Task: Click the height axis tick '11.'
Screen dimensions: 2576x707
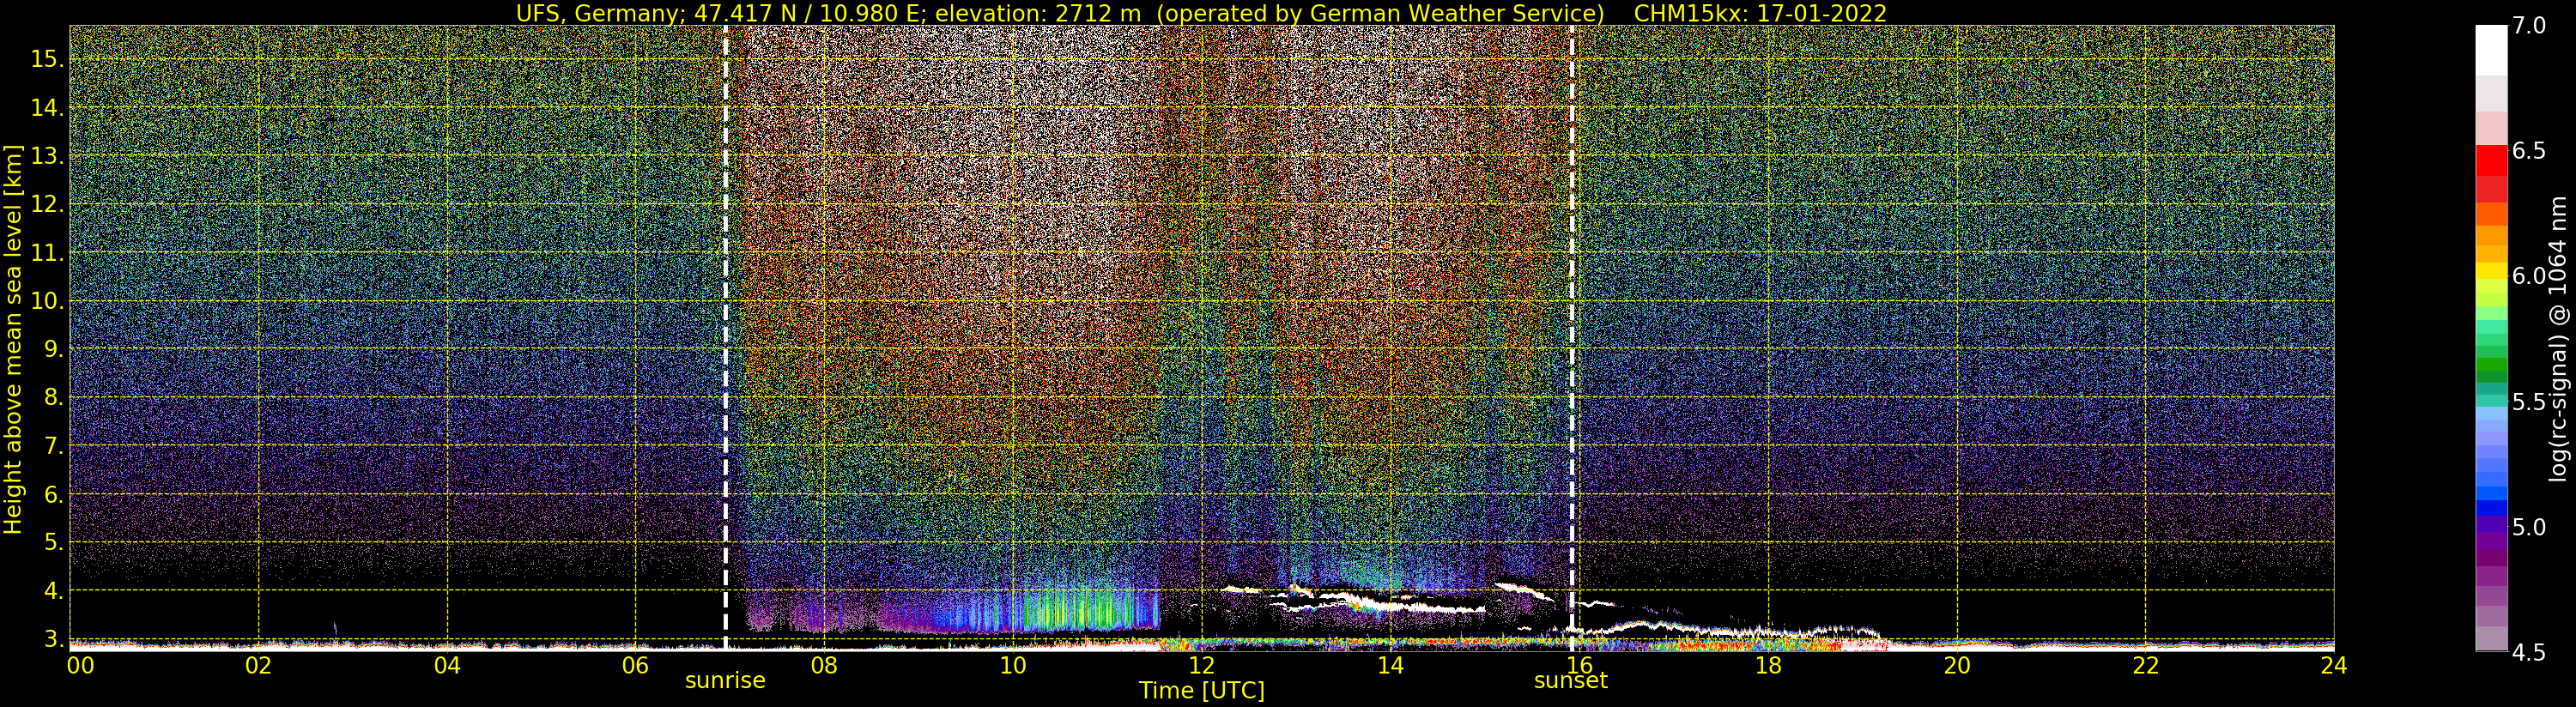Action: click(47, 253)
